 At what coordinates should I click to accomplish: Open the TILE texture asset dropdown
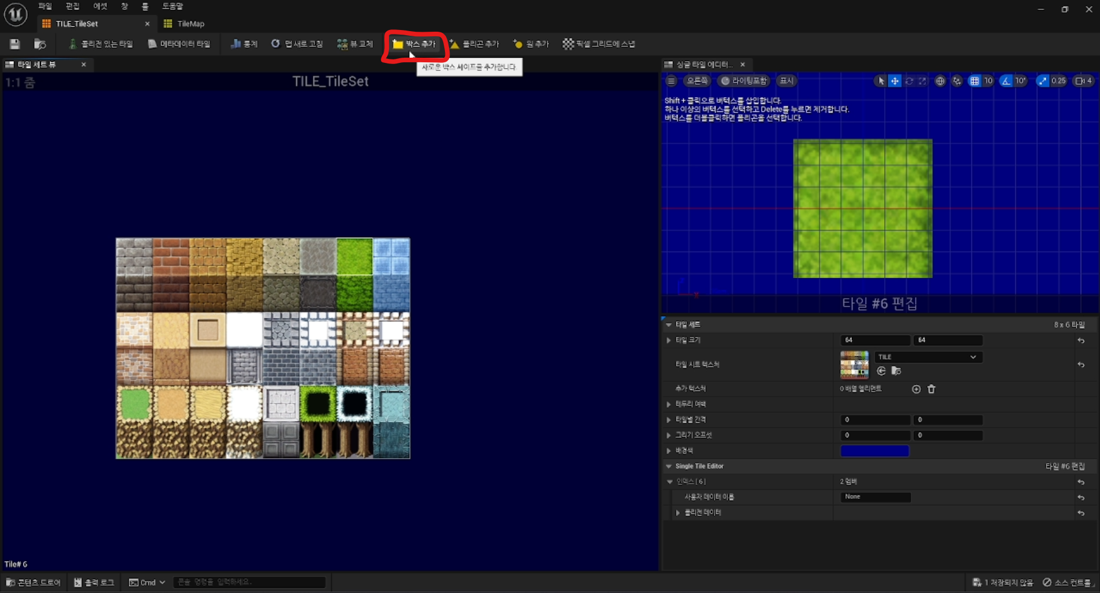click(928, 357)
